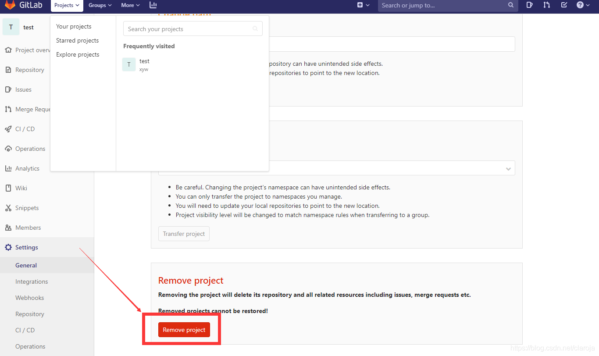599x356 pixels.
Task: Focus the Search your projects field
Action: 193,29
